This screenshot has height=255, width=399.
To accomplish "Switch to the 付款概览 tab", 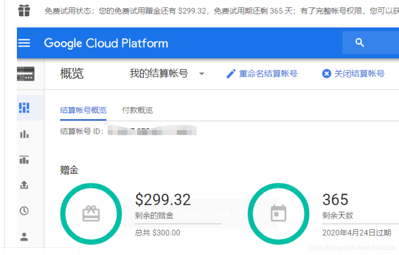I will tap(137, 110).
